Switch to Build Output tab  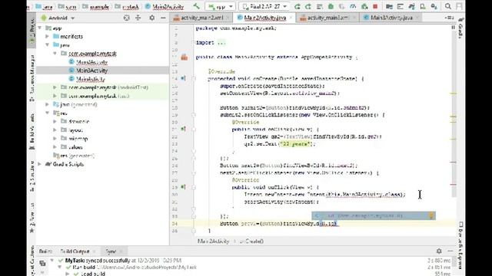click(75, 251)
